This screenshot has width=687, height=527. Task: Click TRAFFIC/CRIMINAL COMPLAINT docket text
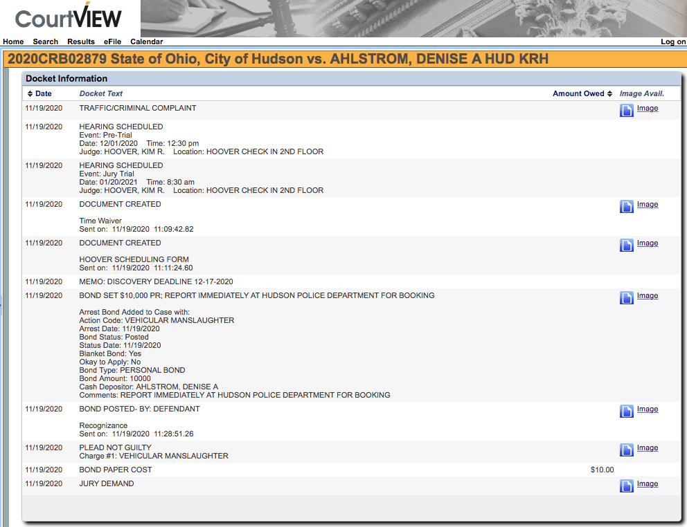point(138,108)
